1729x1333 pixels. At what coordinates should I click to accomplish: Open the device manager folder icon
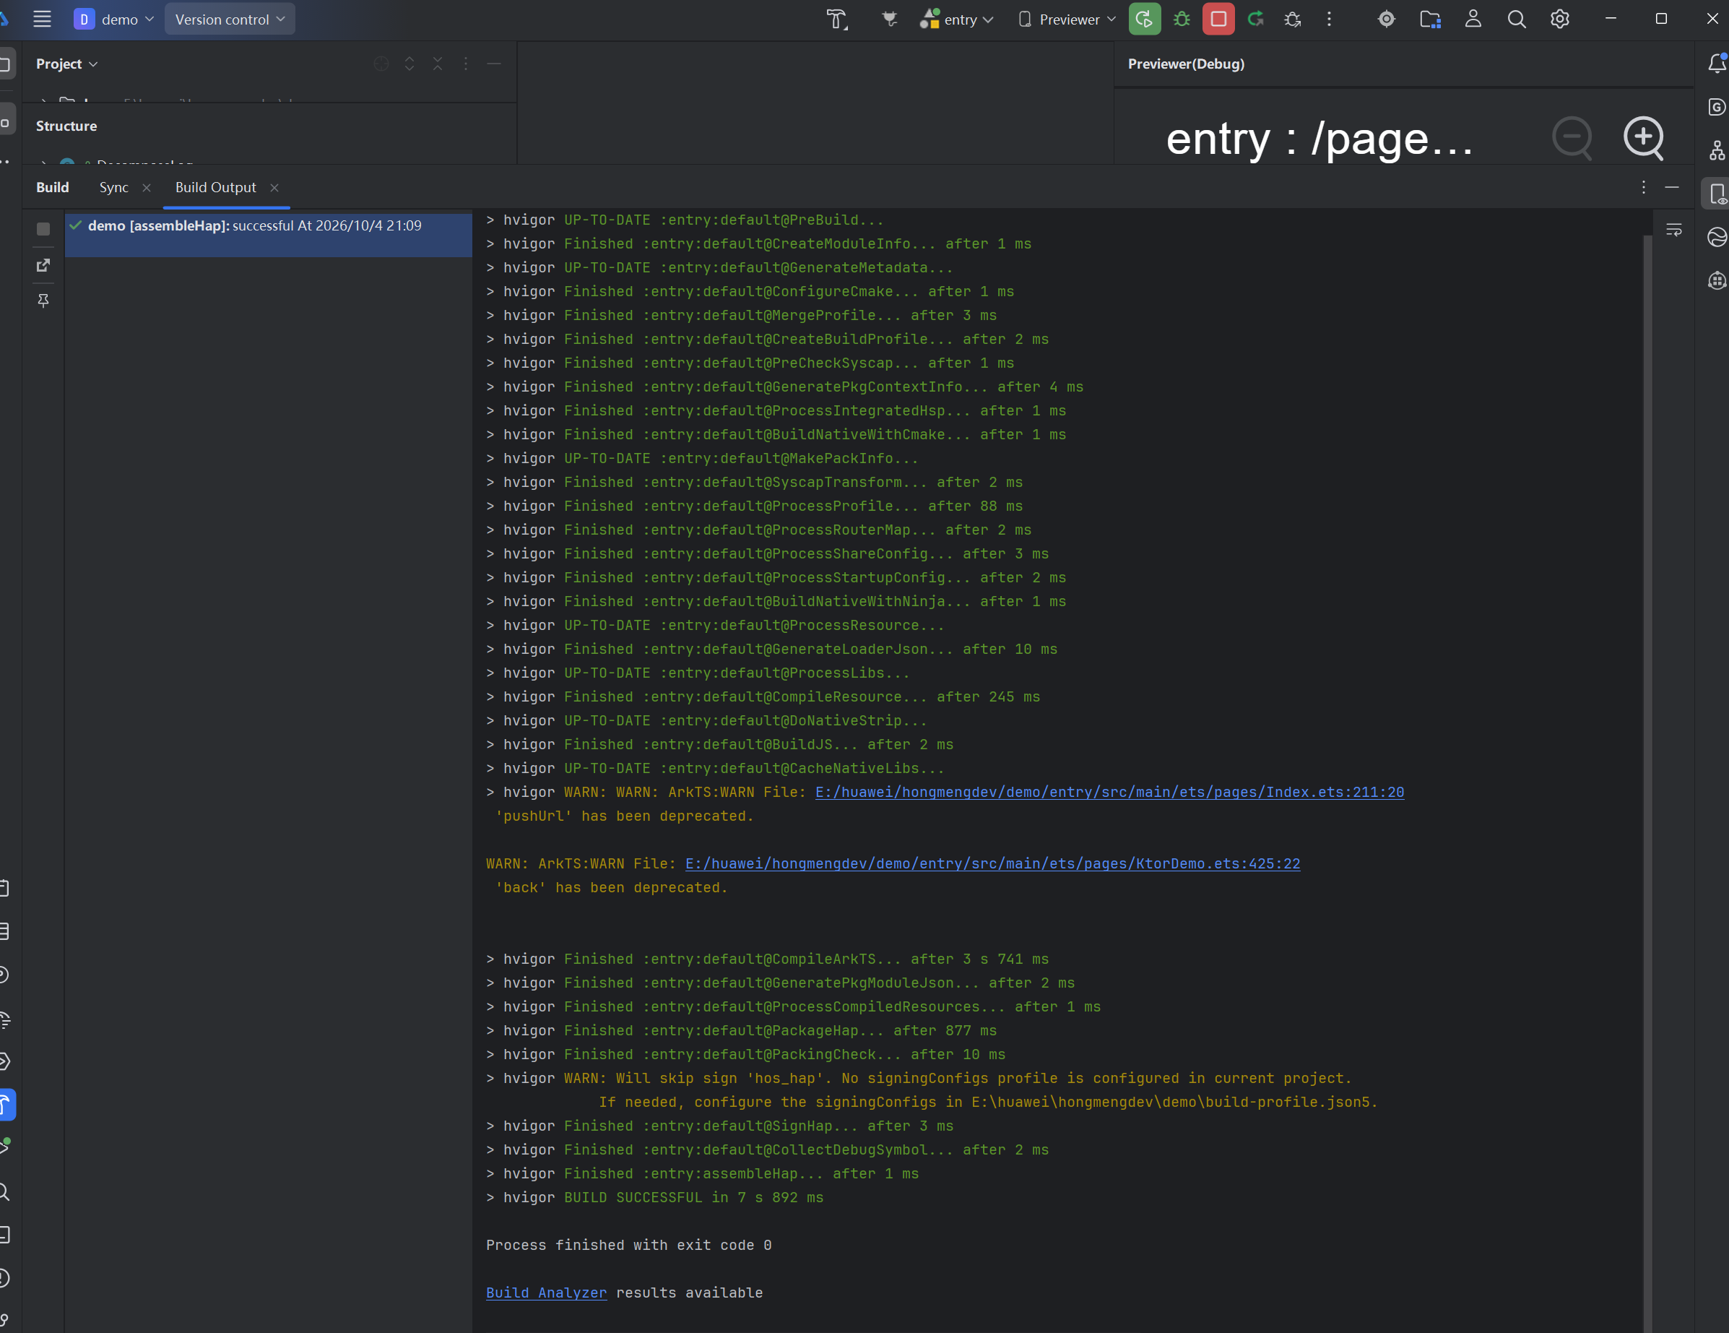click(x=1430, y=19)
